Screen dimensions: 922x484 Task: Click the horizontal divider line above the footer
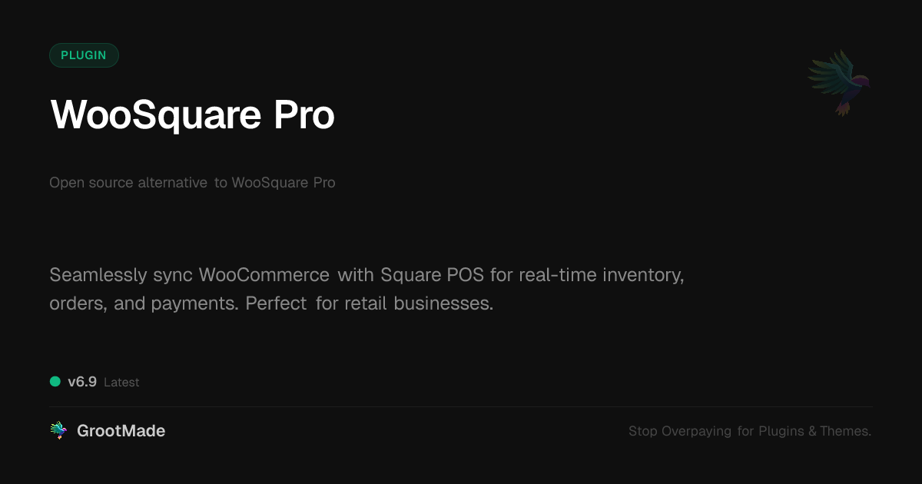461,406
